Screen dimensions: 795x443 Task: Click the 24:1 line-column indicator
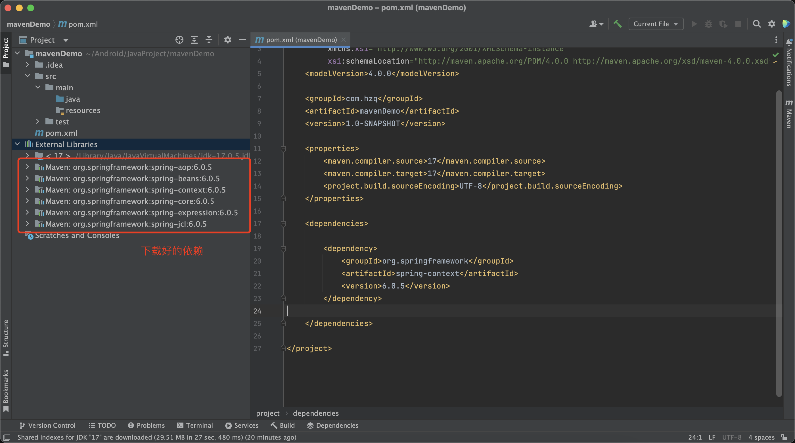[x=695, y=437]
